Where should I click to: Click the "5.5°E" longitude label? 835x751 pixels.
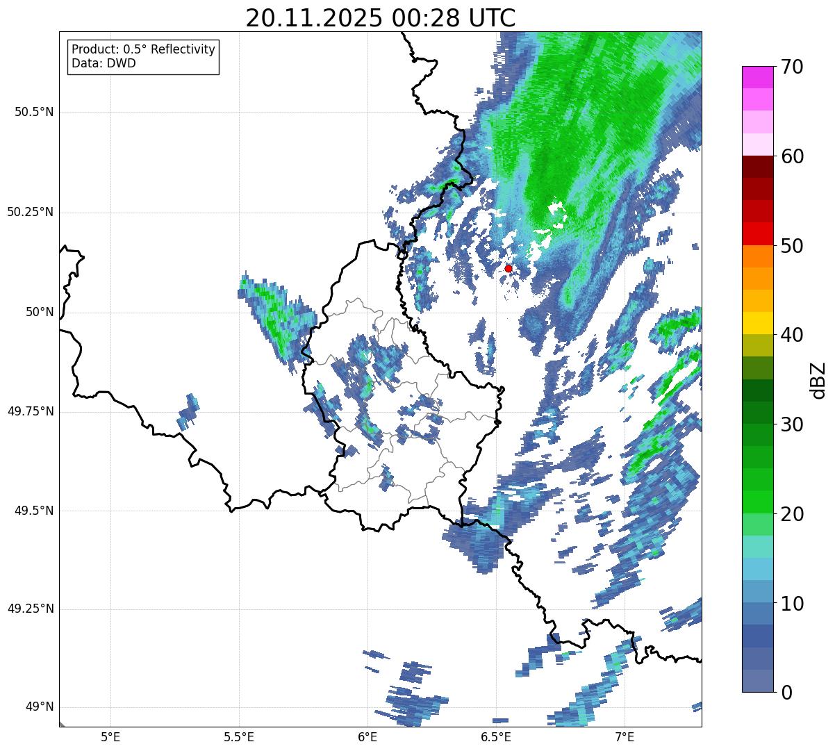239,736
